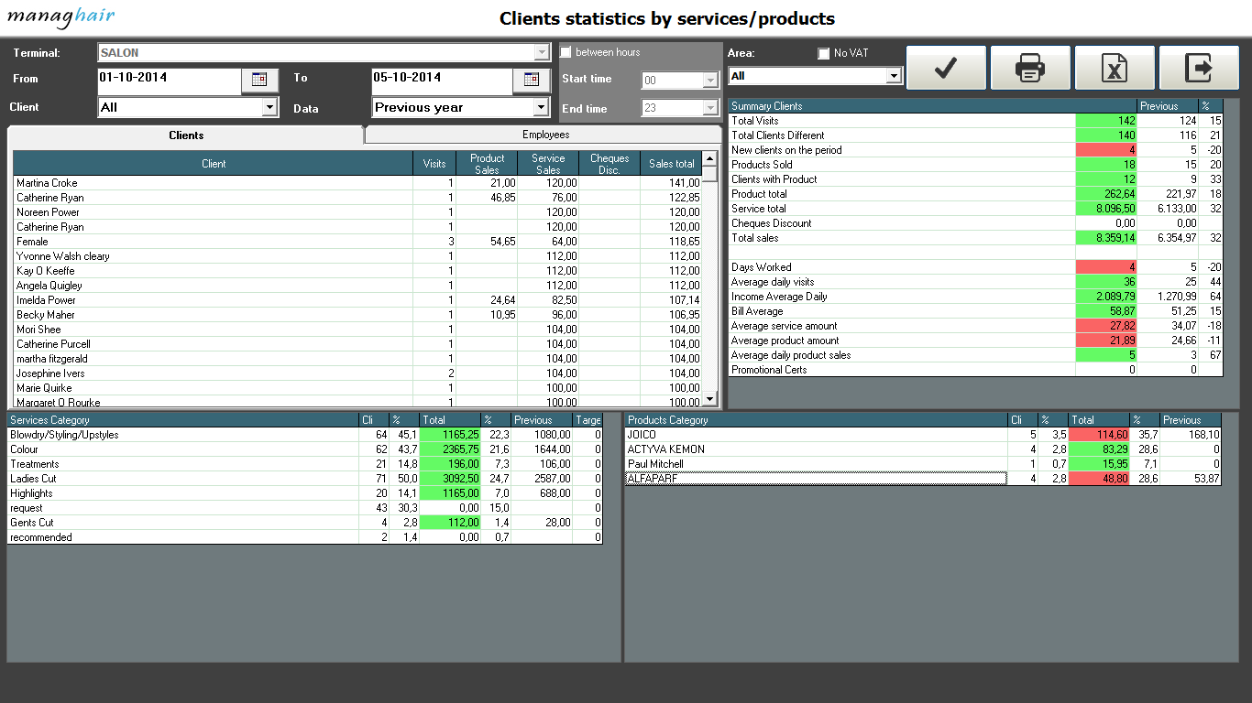Image resolution: width=1252 pixels, height=703 pixels.
Task: Click the exit door icon button
Action: 1199,68
